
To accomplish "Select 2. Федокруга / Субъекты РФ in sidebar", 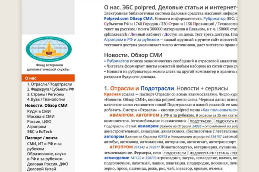I will coord(51,89).
